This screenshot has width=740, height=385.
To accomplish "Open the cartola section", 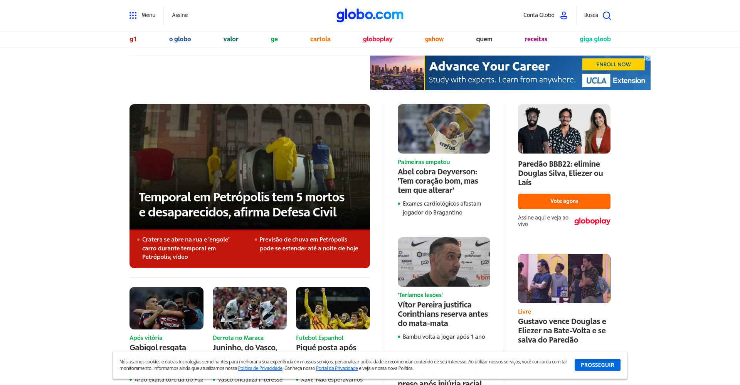I will [320, 39].
